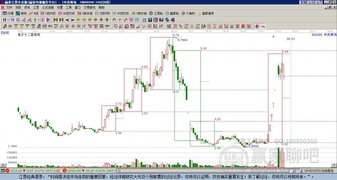This screenshot has width=337, height=180.
Task: Expand the candlestick type dropdown arrow
Action: point(39,20)
